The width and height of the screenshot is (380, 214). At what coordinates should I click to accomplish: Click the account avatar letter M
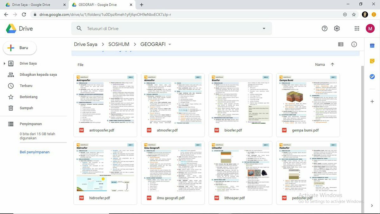(x=370, y=29)
